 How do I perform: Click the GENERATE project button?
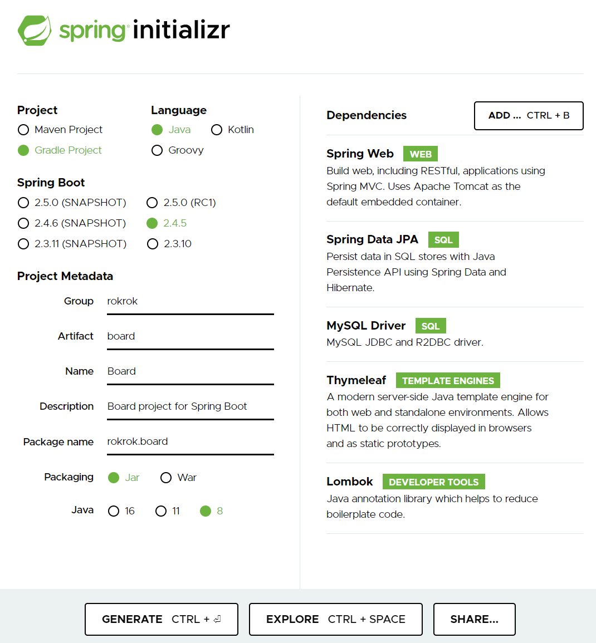coord(162,619)
